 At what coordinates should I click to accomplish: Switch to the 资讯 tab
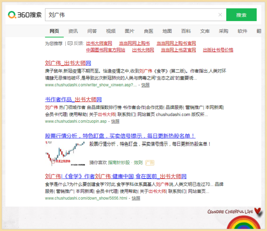pyautogui.click(x=73, y=31)
